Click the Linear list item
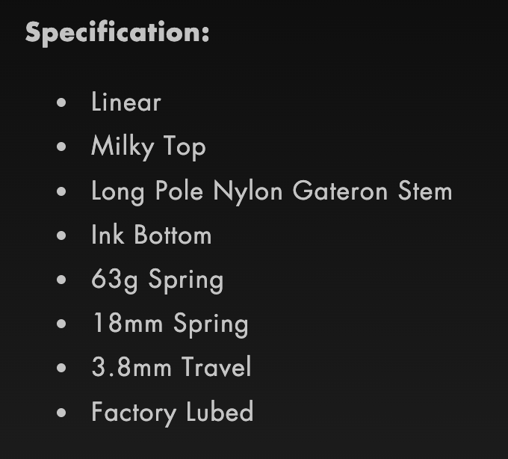Screen dimensions: 508x459 click(126, 102)
